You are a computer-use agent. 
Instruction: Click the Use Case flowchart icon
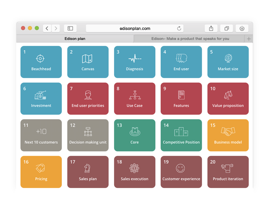tap(135, 95)
